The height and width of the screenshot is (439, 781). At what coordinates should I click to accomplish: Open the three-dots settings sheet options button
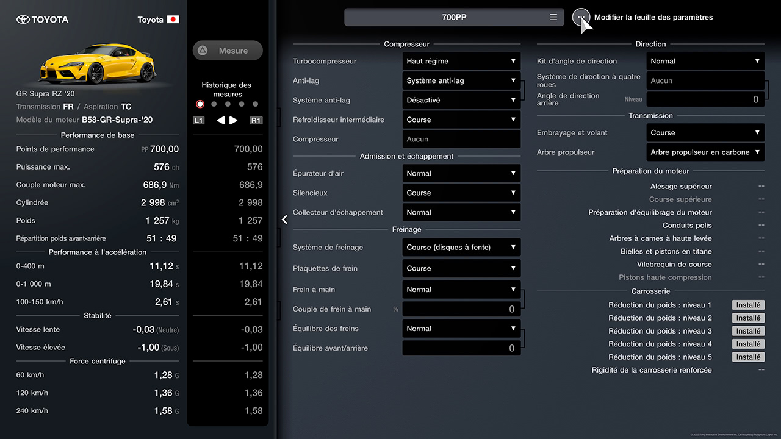pos(580,18)
